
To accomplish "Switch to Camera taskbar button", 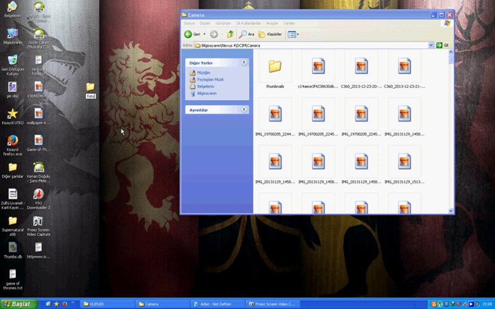I will click(x=163, y=304).
